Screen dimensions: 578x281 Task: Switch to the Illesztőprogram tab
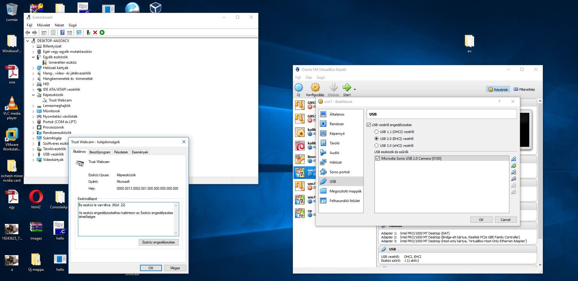100,152
